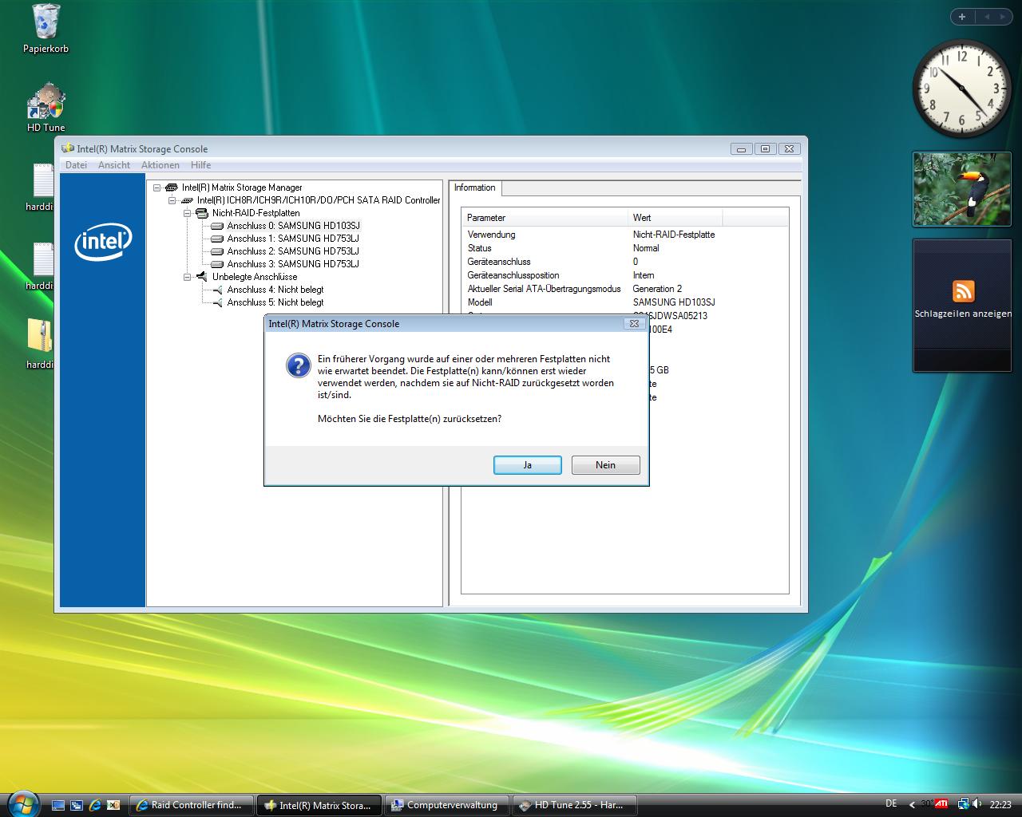Click the Verwendung parameter row
The image size is (1022, 817).
624,235
